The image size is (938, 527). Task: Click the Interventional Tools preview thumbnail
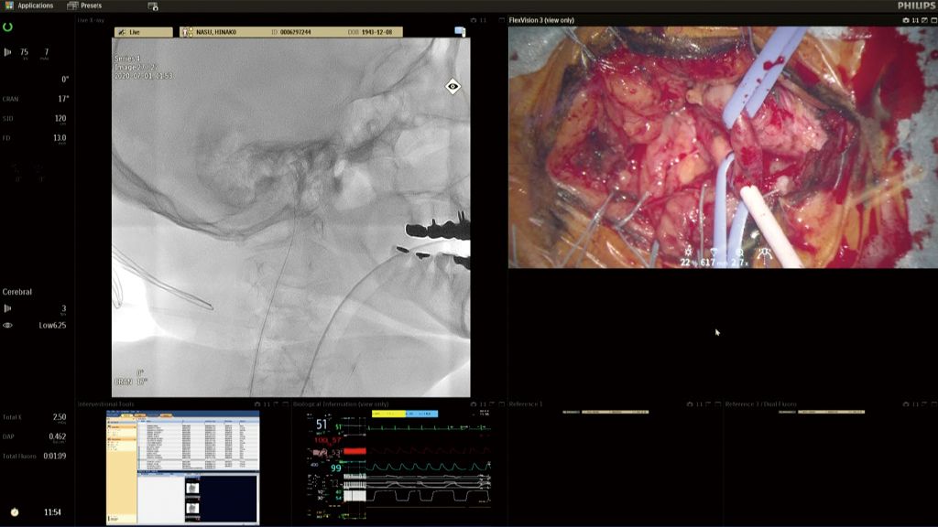pyautogui.click(x=183, y=468)
